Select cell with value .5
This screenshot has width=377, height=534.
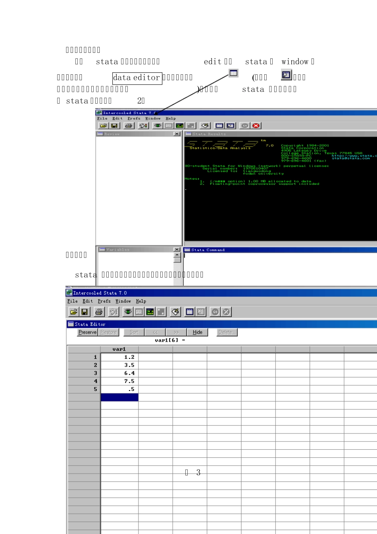tap(119, 389)
